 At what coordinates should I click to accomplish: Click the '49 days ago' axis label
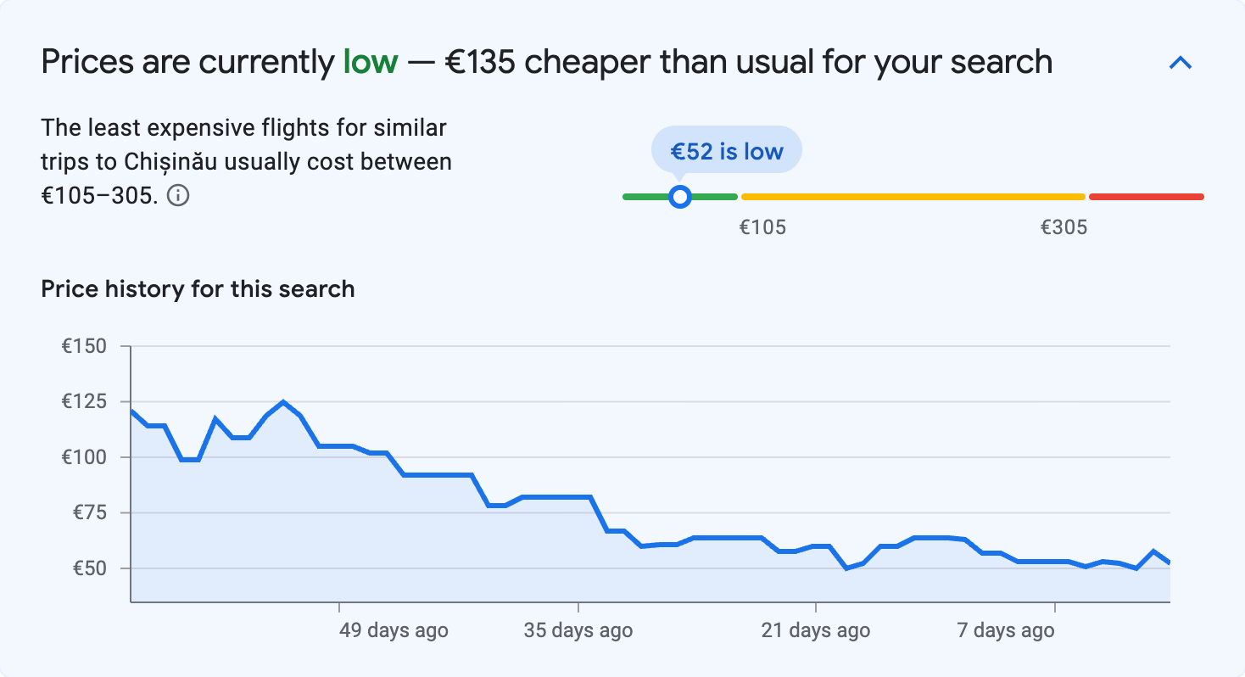(x=392, y=629)
